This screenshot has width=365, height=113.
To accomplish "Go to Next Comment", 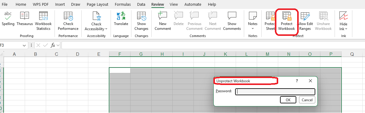I will (213, 21).
